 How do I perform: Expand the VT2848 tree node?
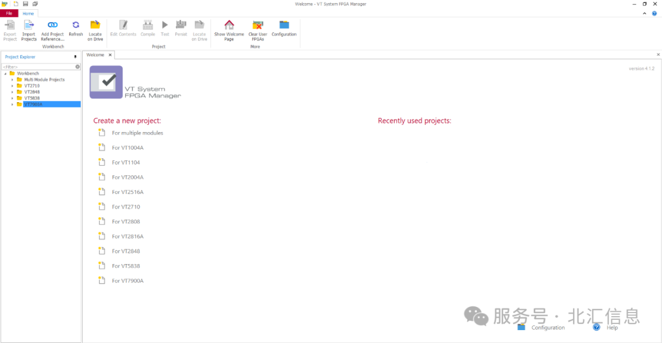tap(12, 92)
